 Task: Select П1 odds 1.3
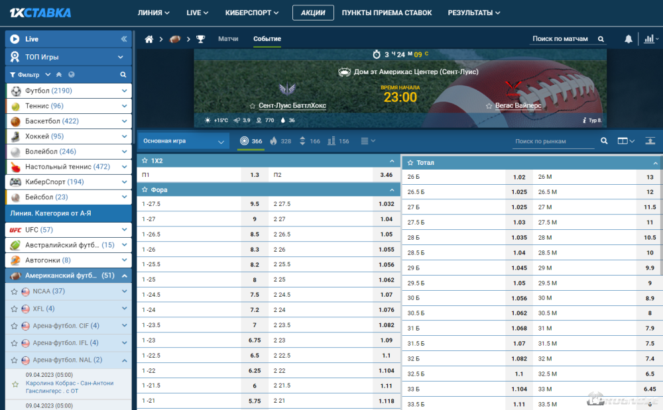click(x=255, y=175)
